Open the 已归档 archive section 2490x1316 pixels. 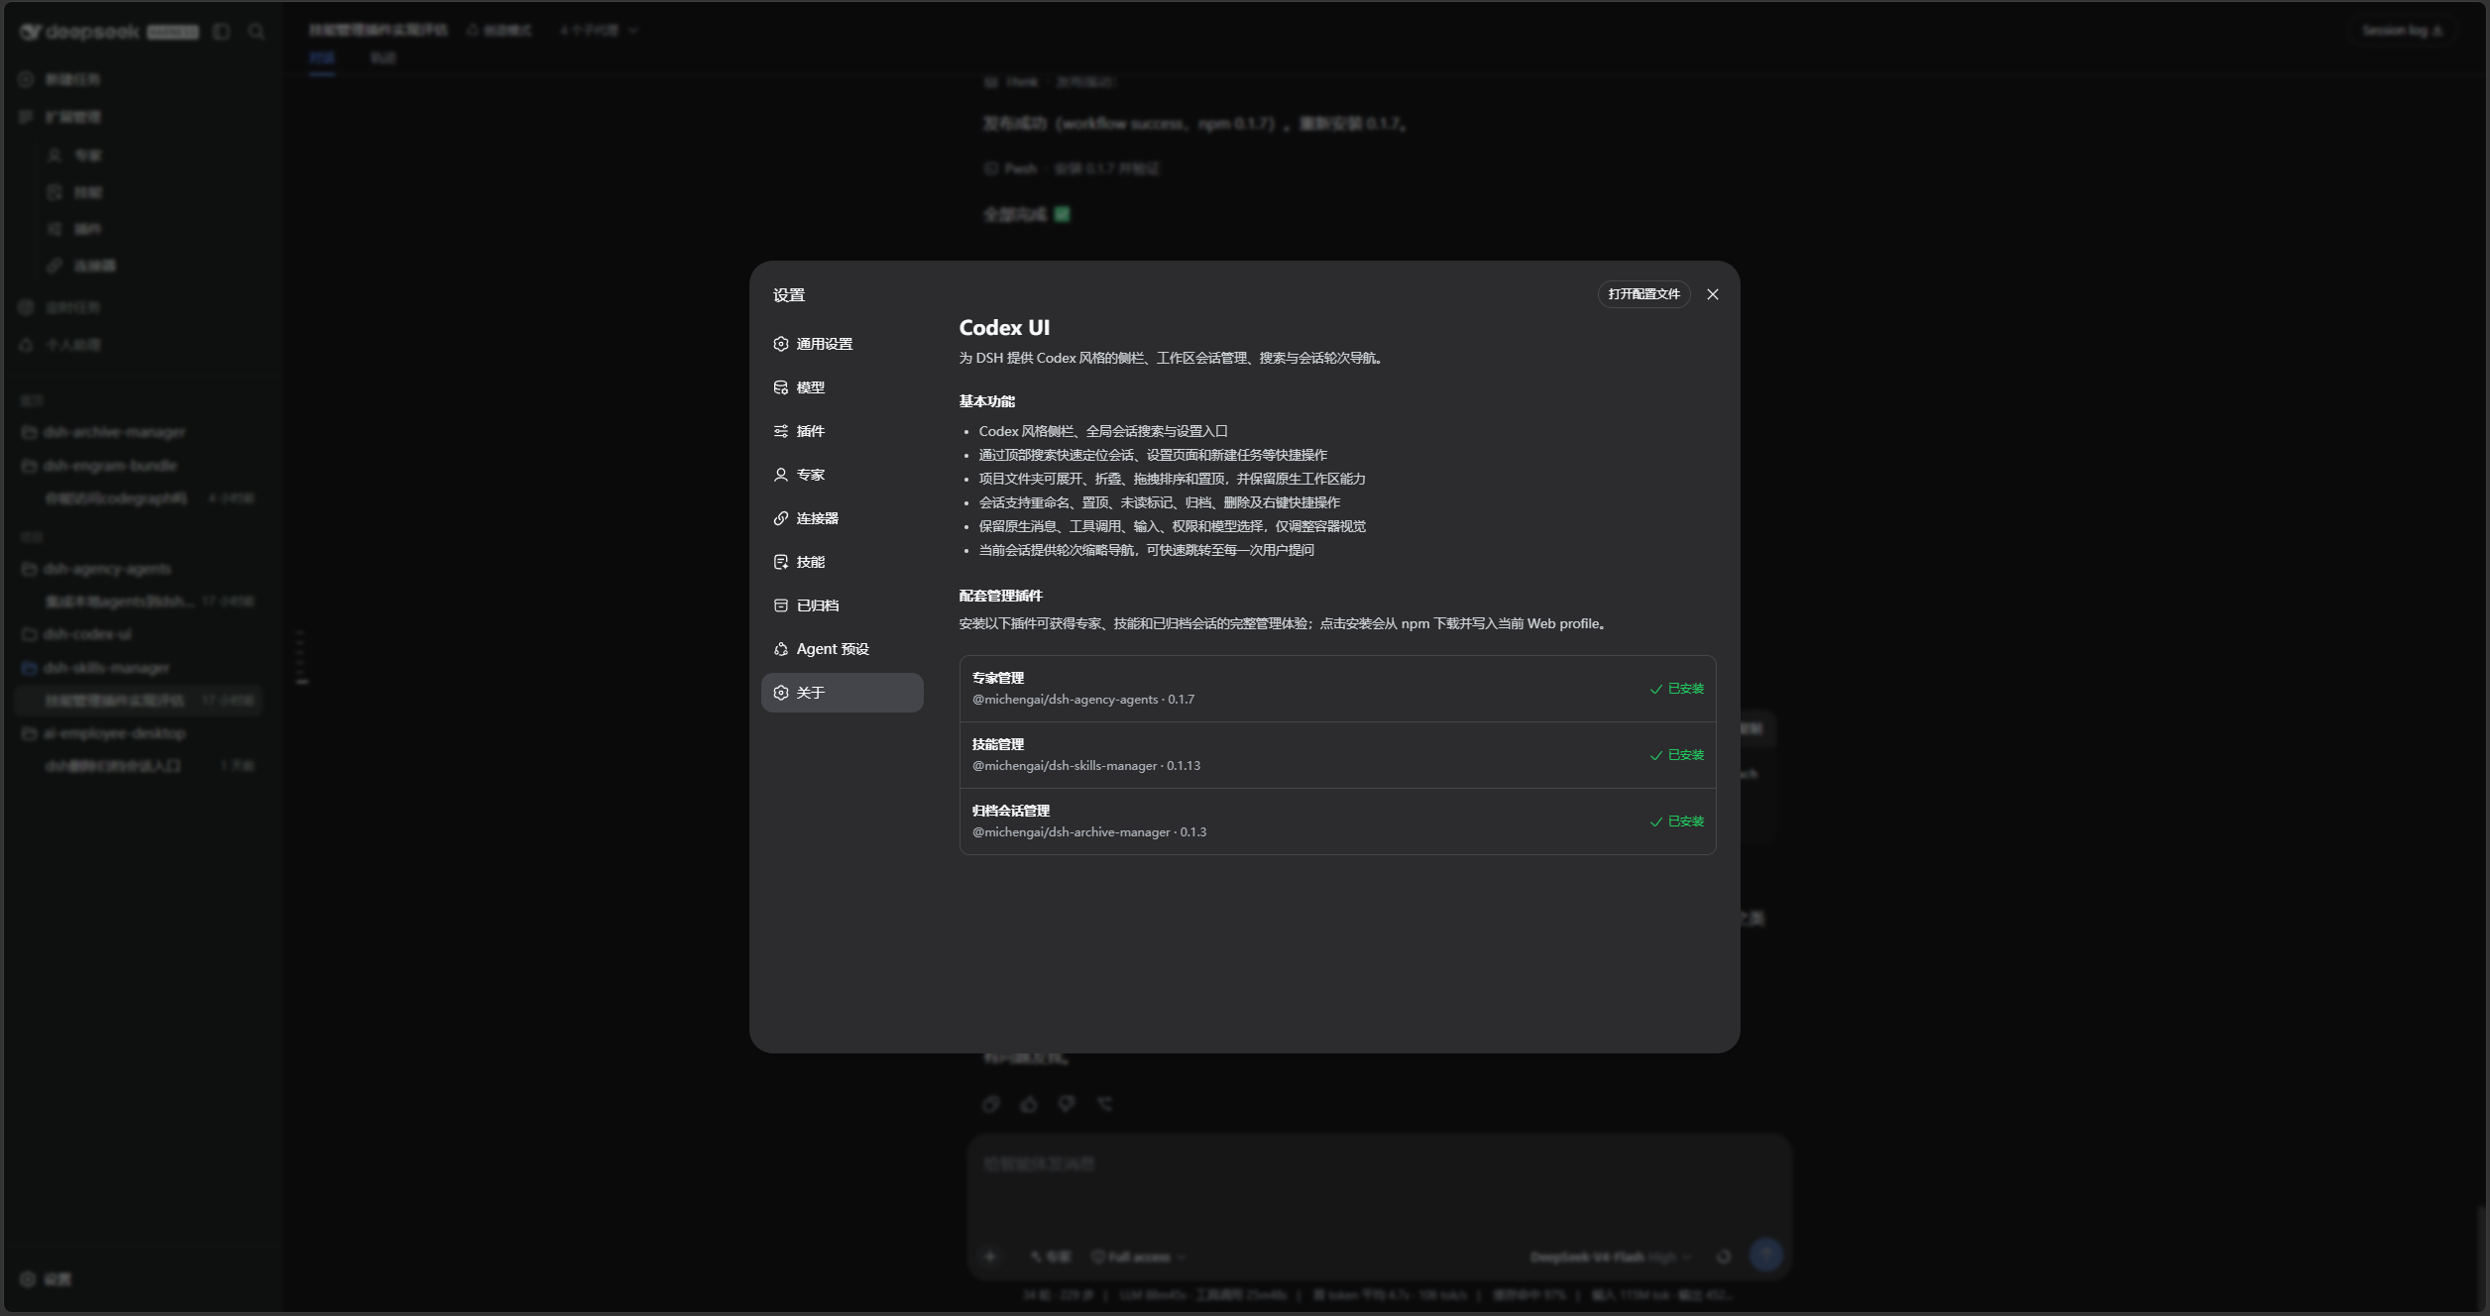click(x=842, y=605)
